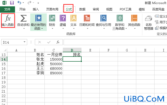Screen dimensions: 167x105
Task: Select row 15 header
Action: click(x=4, y=64)
